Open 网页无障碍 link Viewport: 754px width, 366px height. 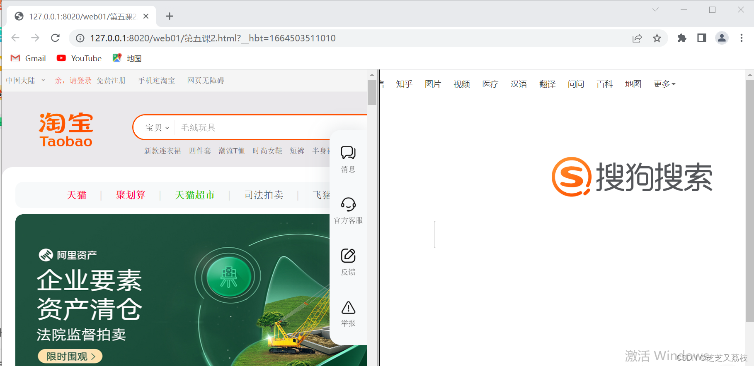pos(206,81)
